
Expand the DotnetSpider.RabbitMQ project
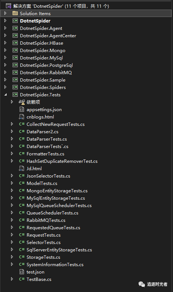click(5, 72)
